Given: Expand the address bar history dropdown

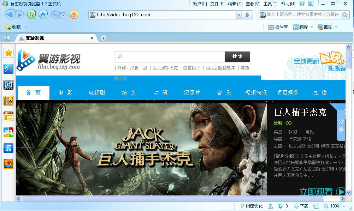Looking at the screenshot, I should pos(239,15).
